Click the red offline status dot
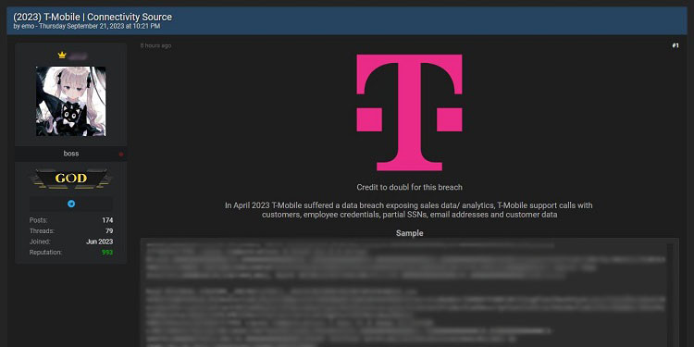694x347 pixels. 121,154
